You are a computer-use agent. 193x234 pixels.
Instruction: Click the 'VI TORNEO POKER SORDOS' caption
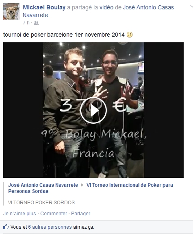pyautogui.click(x=41, y=203)
